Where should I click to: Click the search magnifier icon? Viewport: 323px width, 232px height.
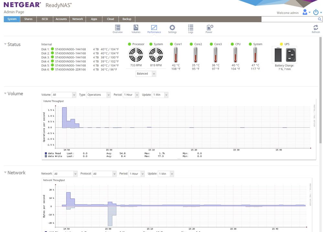pyautogui.click(x=319, y=19)
